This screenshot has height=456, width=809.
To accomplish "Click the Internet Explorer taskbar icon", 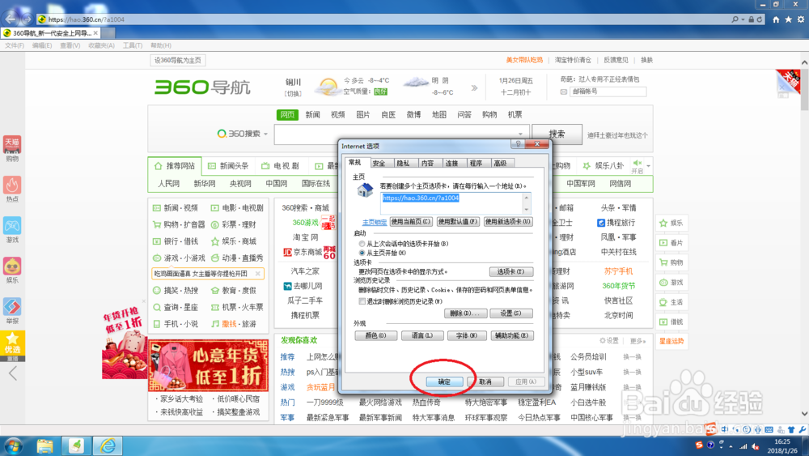I will (x=108, y=445).
